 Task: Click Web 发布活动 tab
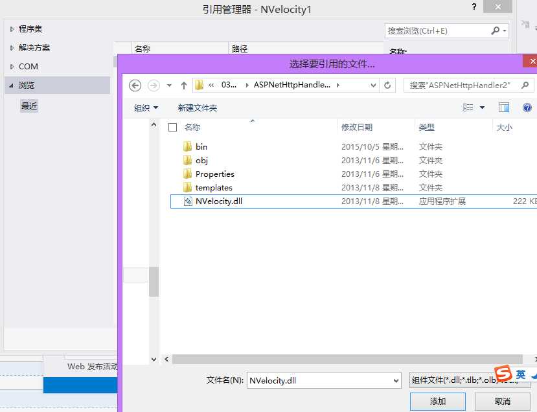(x=92, y=367)
